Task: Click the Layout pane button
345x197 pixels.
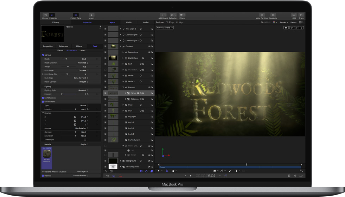Action: (82, 50)
